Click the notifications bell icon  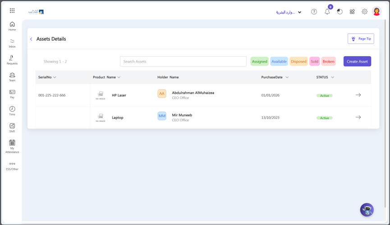click(327, 11)
